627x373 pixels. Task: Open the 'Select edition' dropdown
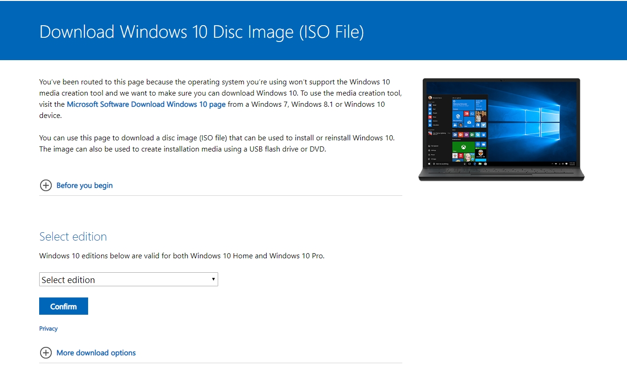(x=129, y=280)
